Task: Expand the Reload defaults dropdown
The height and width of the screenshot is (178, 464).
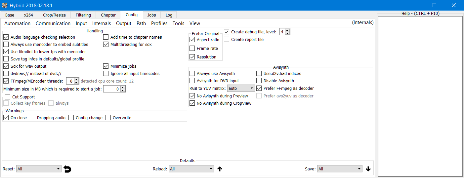Action: (191, 169)
